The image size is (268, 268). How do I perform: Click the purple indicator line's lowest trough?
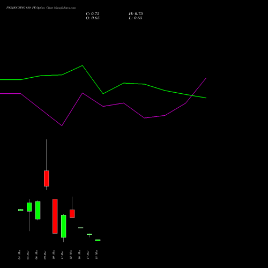[62, 125]
